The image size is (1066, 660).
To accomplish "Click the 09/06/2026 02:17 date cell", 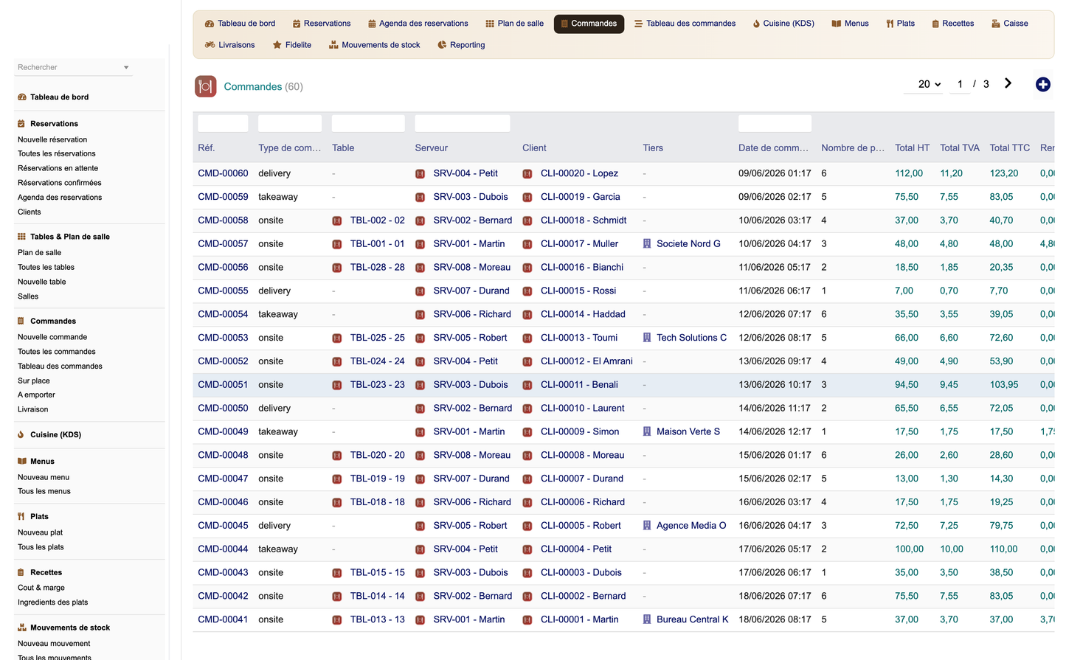I will (x=775, y=197).
